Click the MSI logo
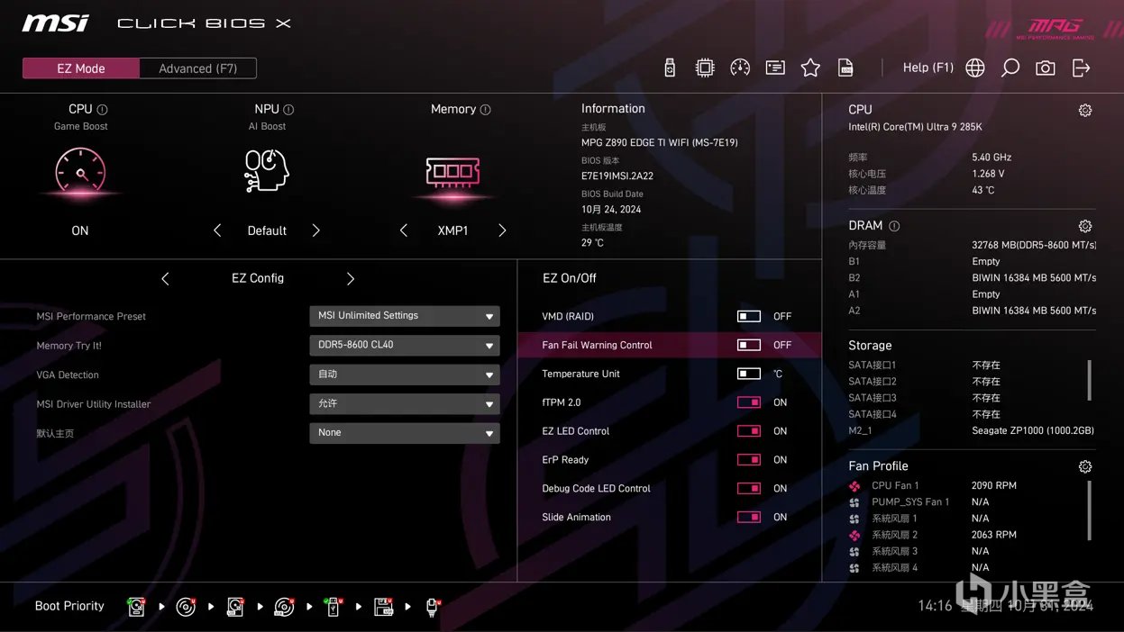1124x632 pixels. 56,23
